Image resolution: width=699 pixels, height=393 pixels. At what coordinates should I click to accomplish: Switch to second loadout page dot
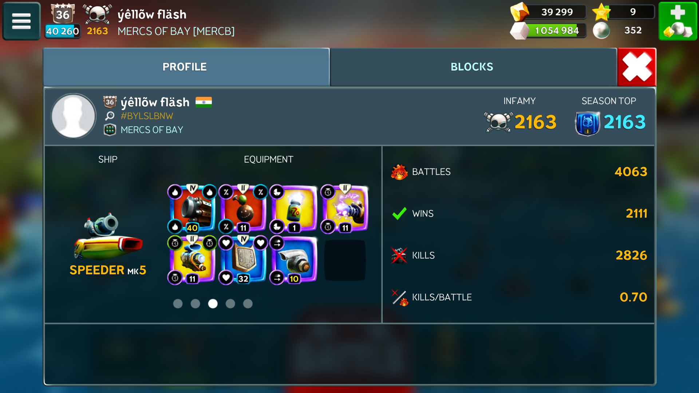pyautogui.click(x=195, y=303)
